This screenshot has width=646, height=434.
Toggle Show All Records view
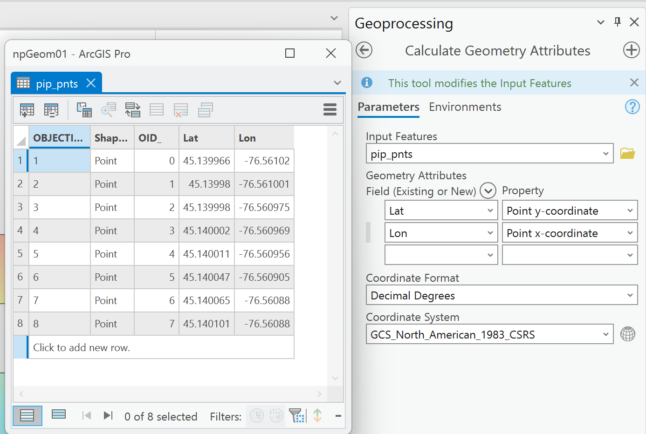(x=27, y=415)
